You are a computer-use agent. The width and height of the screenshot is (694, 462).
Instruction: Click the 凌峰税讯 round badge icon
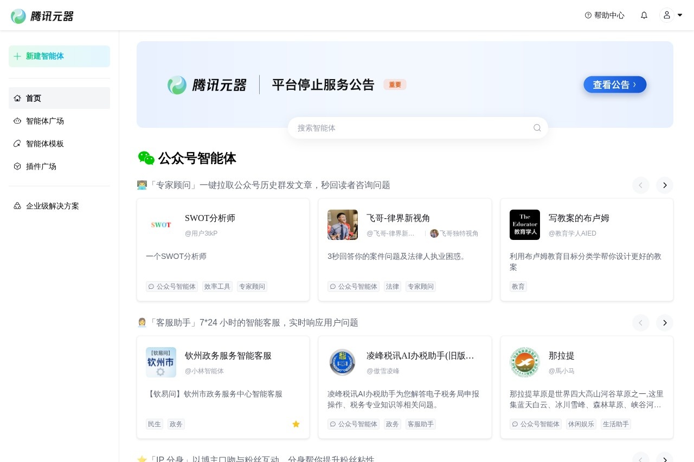(343, 362)
